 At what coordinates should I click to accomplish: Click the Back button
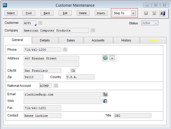pyautogui.click(x=47, y=13)
